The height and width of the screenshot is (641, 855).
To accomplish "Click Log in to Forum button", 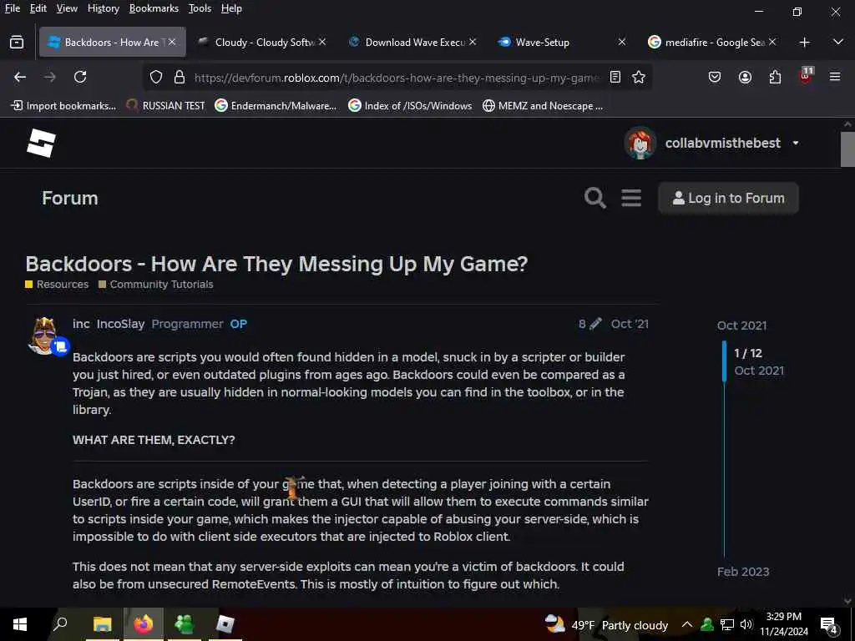I will (728, 198).
